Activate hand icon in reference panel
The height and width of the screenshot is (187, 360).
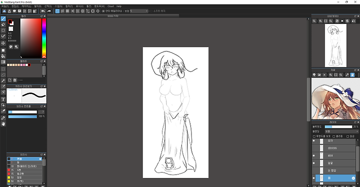pos(352,75)
